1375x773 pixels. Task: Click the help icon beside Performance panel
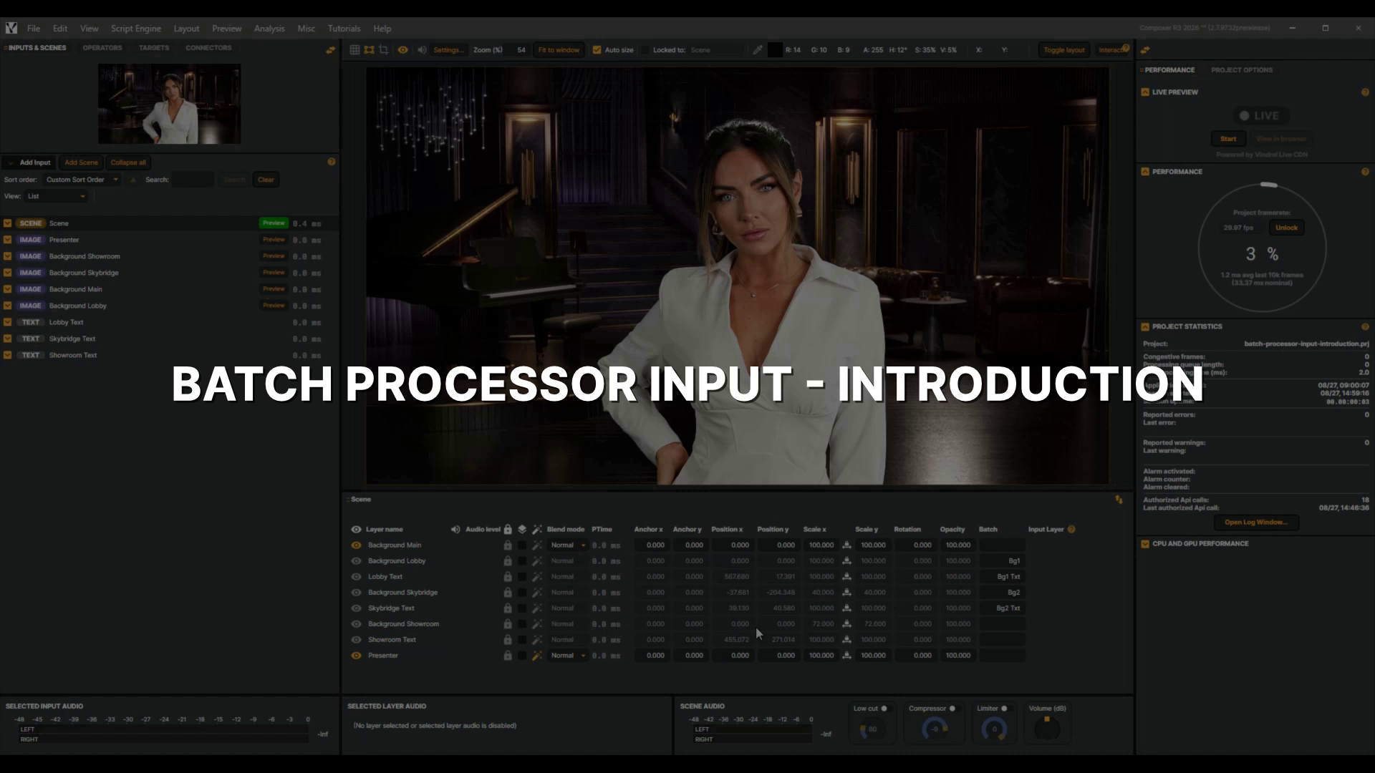coord(1365,172)
